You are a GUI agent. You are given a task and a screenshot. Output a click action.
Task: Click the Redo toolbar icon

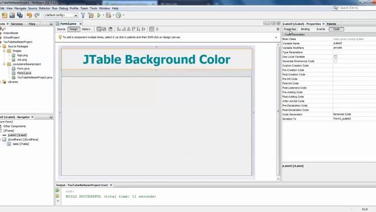click(37, 15)
